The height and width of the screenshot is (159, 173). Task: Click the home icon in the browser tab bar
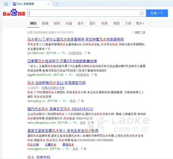pos(6,4)
